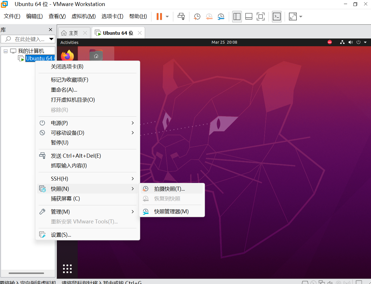371x284 pixels.
Task: Open the pause button dropdown arrow
Action: pyautogui.click(x=167, y=17)
